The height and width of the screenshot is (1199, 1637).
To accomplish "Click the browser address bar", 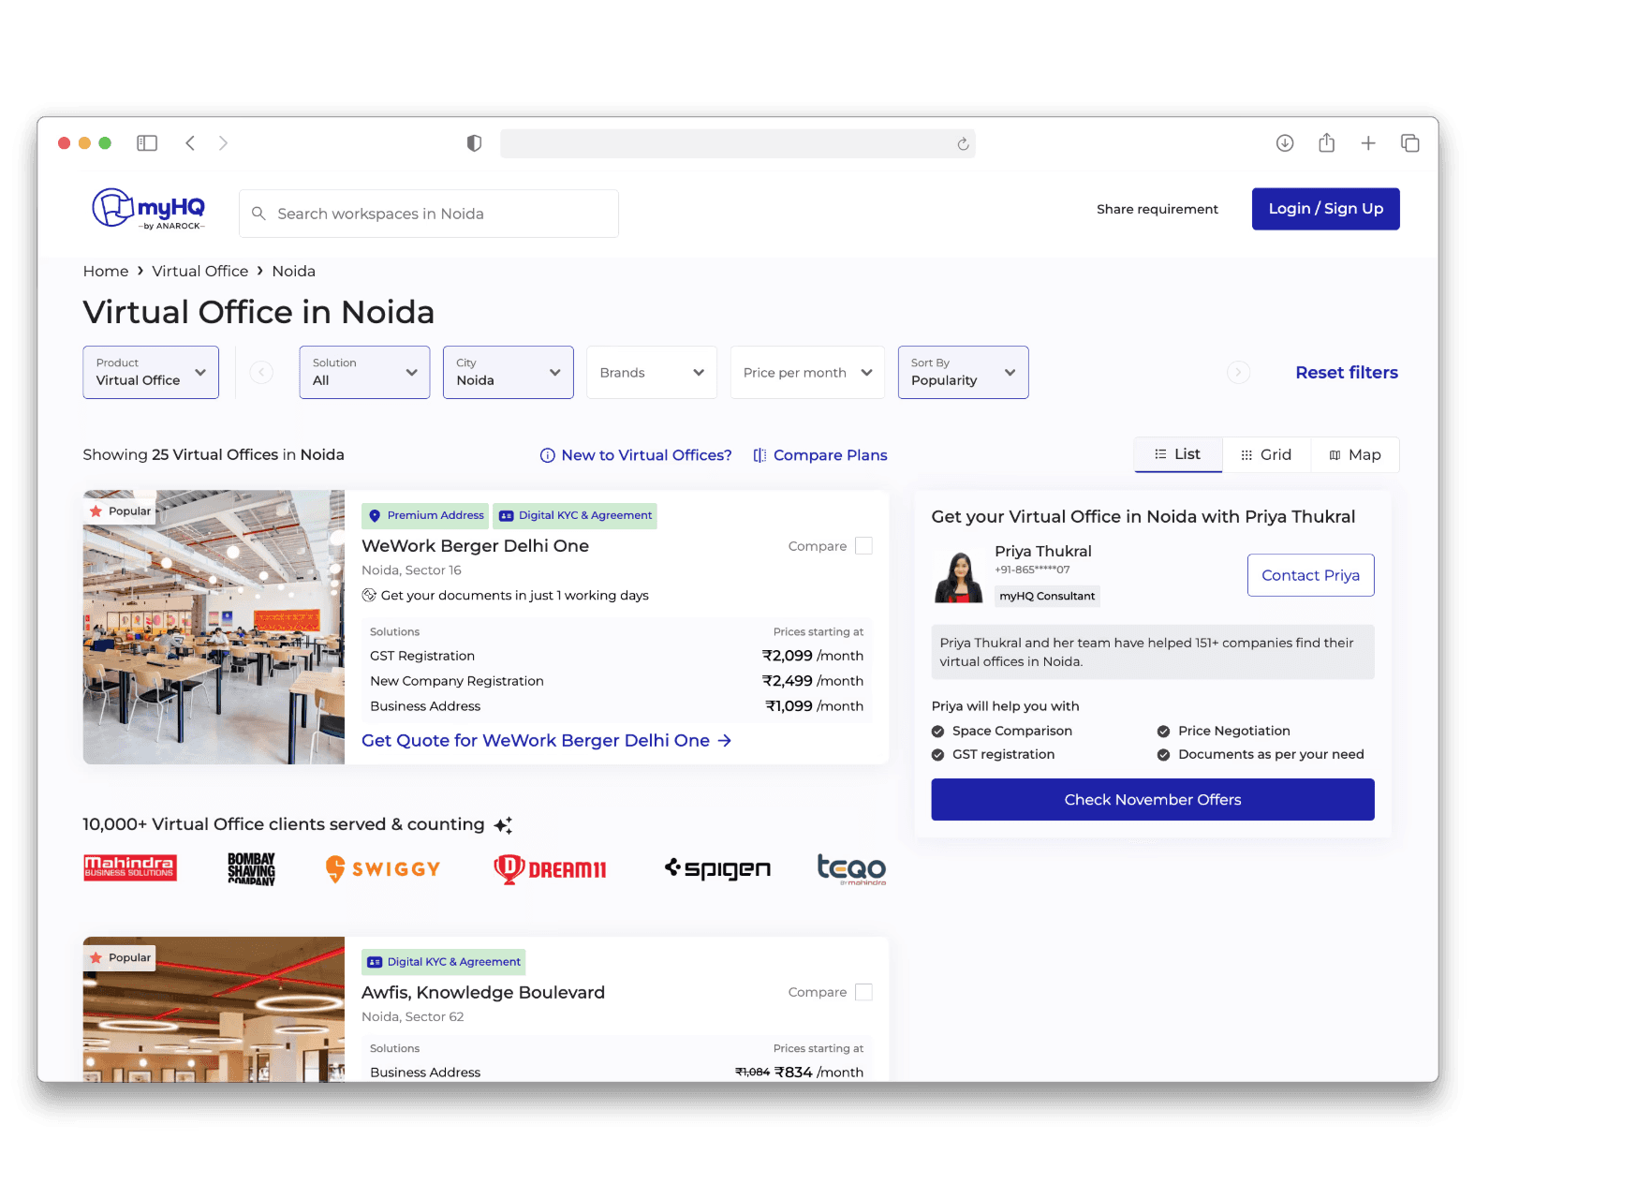I will tap(738, 143).
